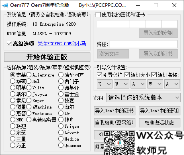Uncheck the 高级选项 checkbox
184x155 pixels.
[9, 44]
